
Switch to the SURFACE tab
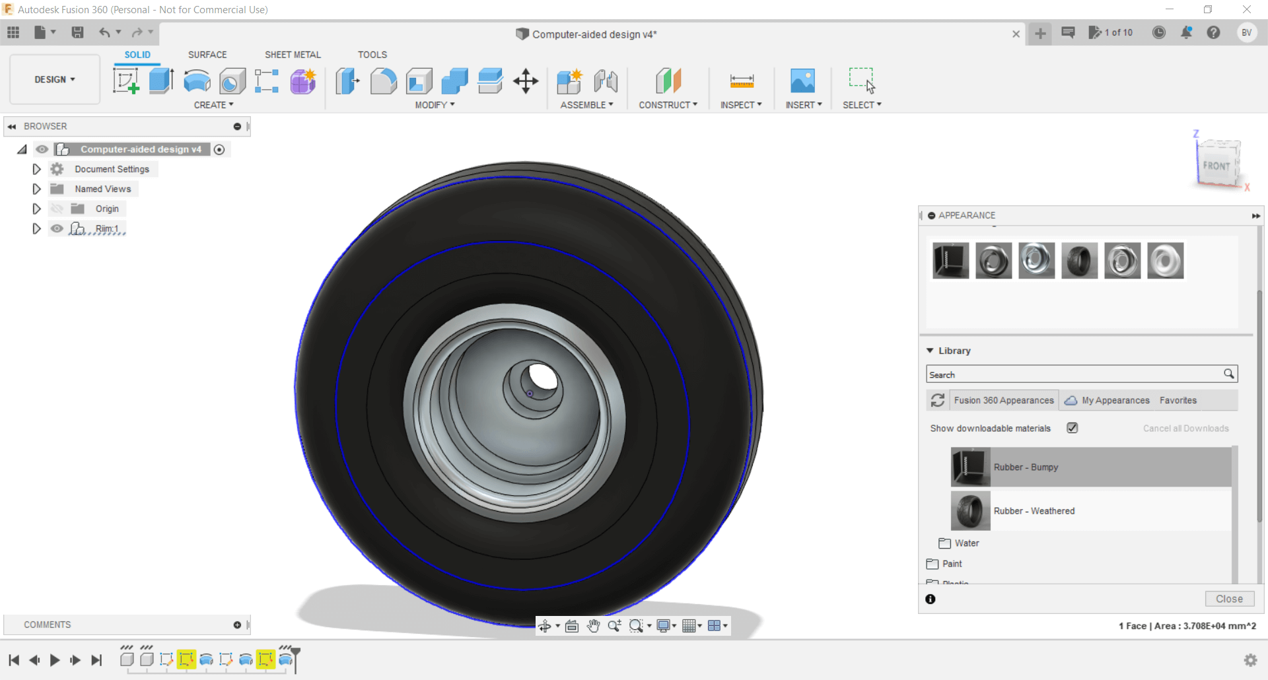tap(207, 55)
